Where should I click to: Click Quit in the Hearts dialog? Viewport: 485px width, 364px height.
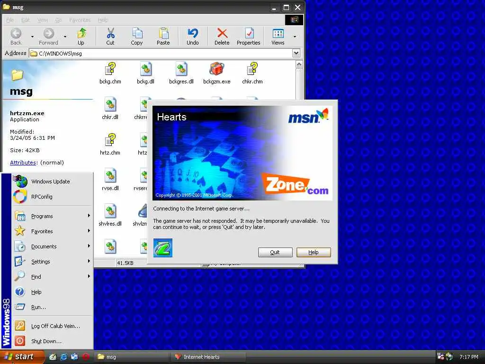[x=275, y=252]
